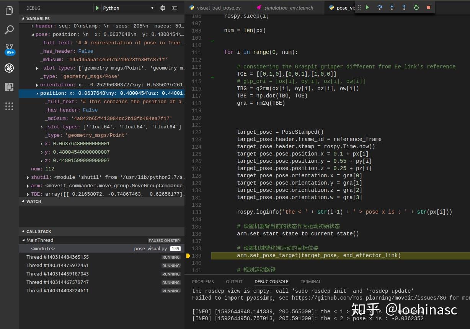Select the <module> pose_visual.py stack frame
The height and width of the screenshot is (329, 470).
101,248
